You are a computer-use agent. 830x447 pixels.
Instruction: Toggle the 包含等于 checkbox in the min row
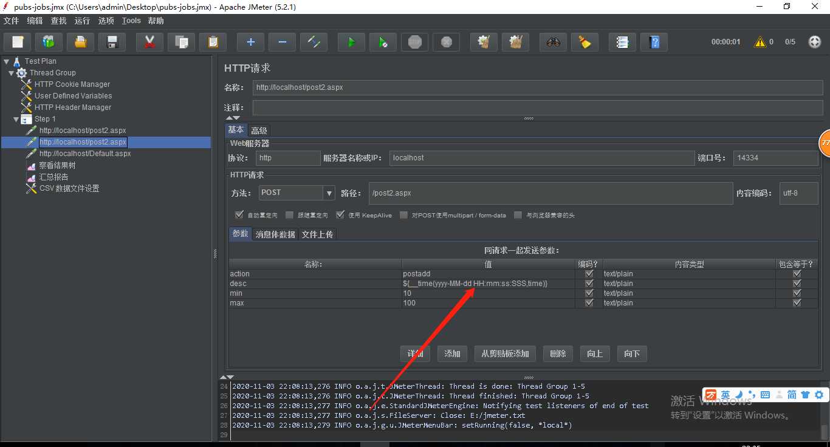797,293
